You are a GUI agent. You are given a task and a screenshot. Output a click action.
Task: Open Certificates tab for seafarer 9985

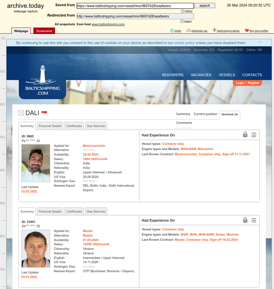pyautogui.click(x=74, y=126)
